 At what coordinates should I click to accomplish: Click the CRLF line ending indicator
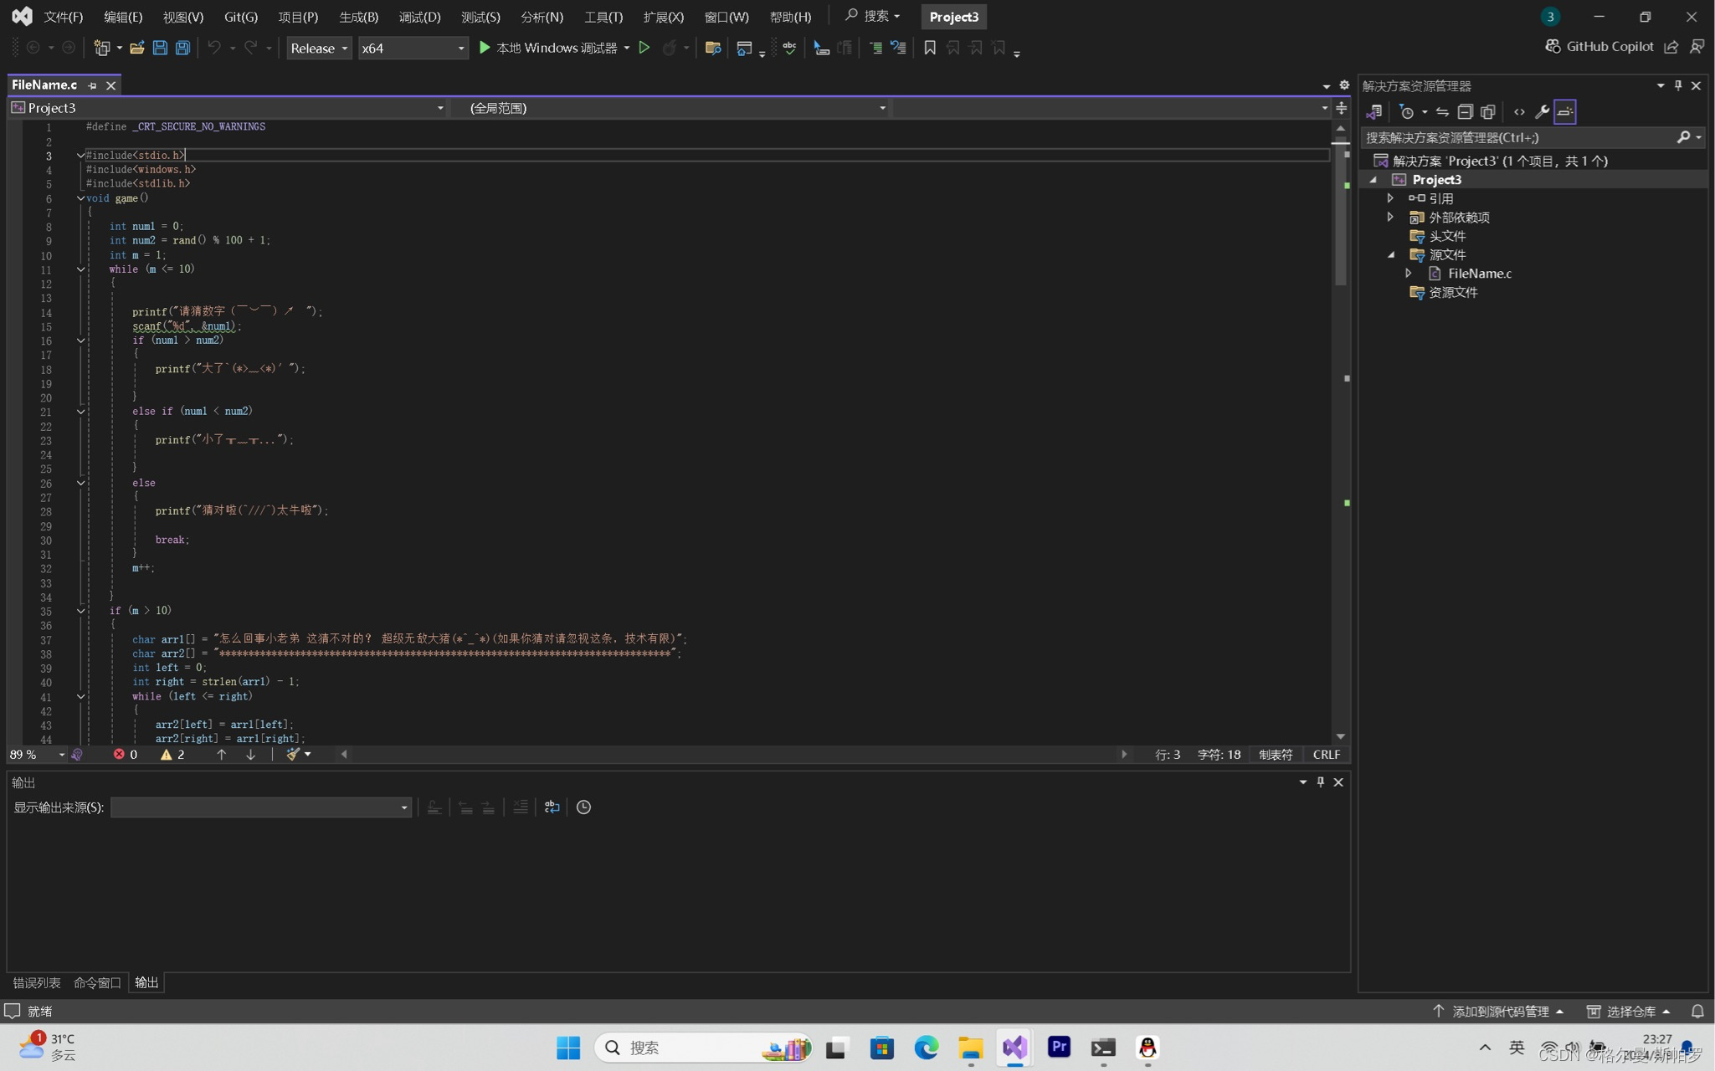[1327, 754]
